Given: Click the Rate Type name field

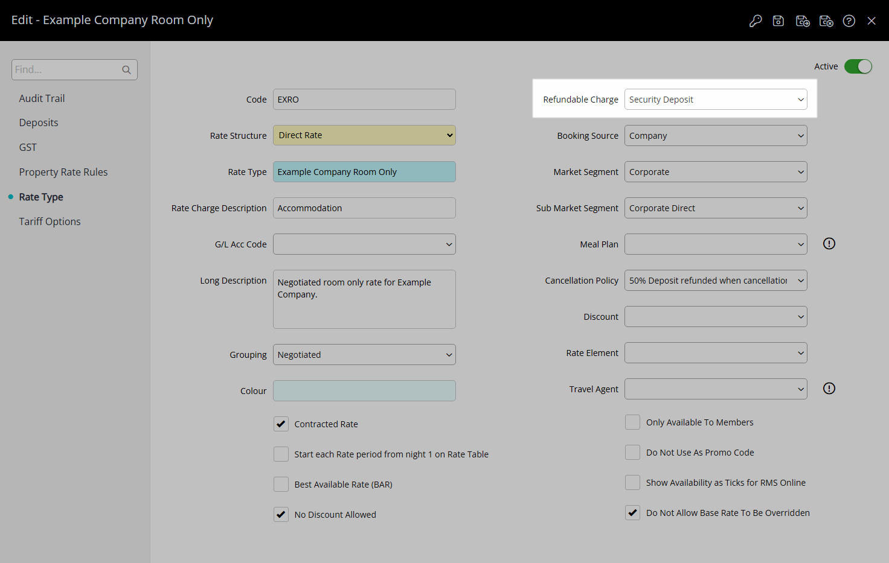Looking at the screenshot, I should [364, 172].
